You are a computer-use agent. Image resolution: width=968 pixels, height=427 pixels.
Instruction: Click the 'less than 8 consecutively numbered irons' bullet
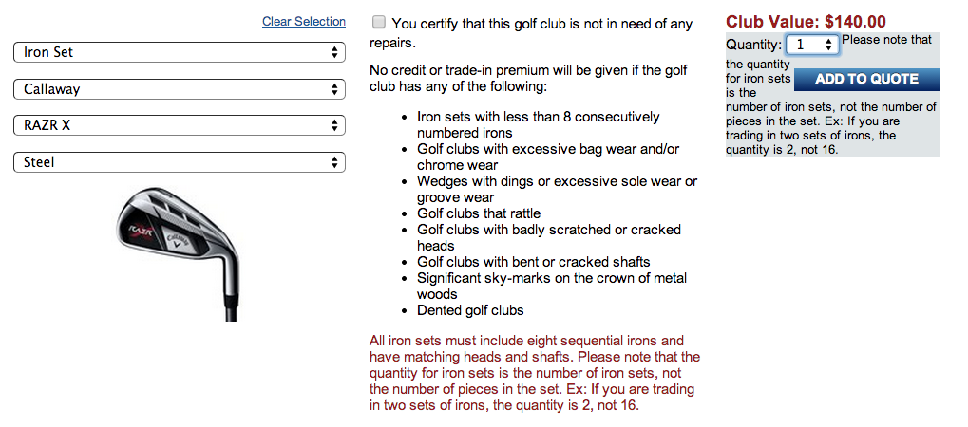[x=538, y=124]
